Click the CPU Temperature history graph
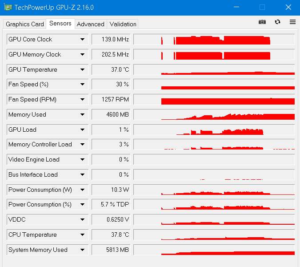300x267 pixels. 214,235
